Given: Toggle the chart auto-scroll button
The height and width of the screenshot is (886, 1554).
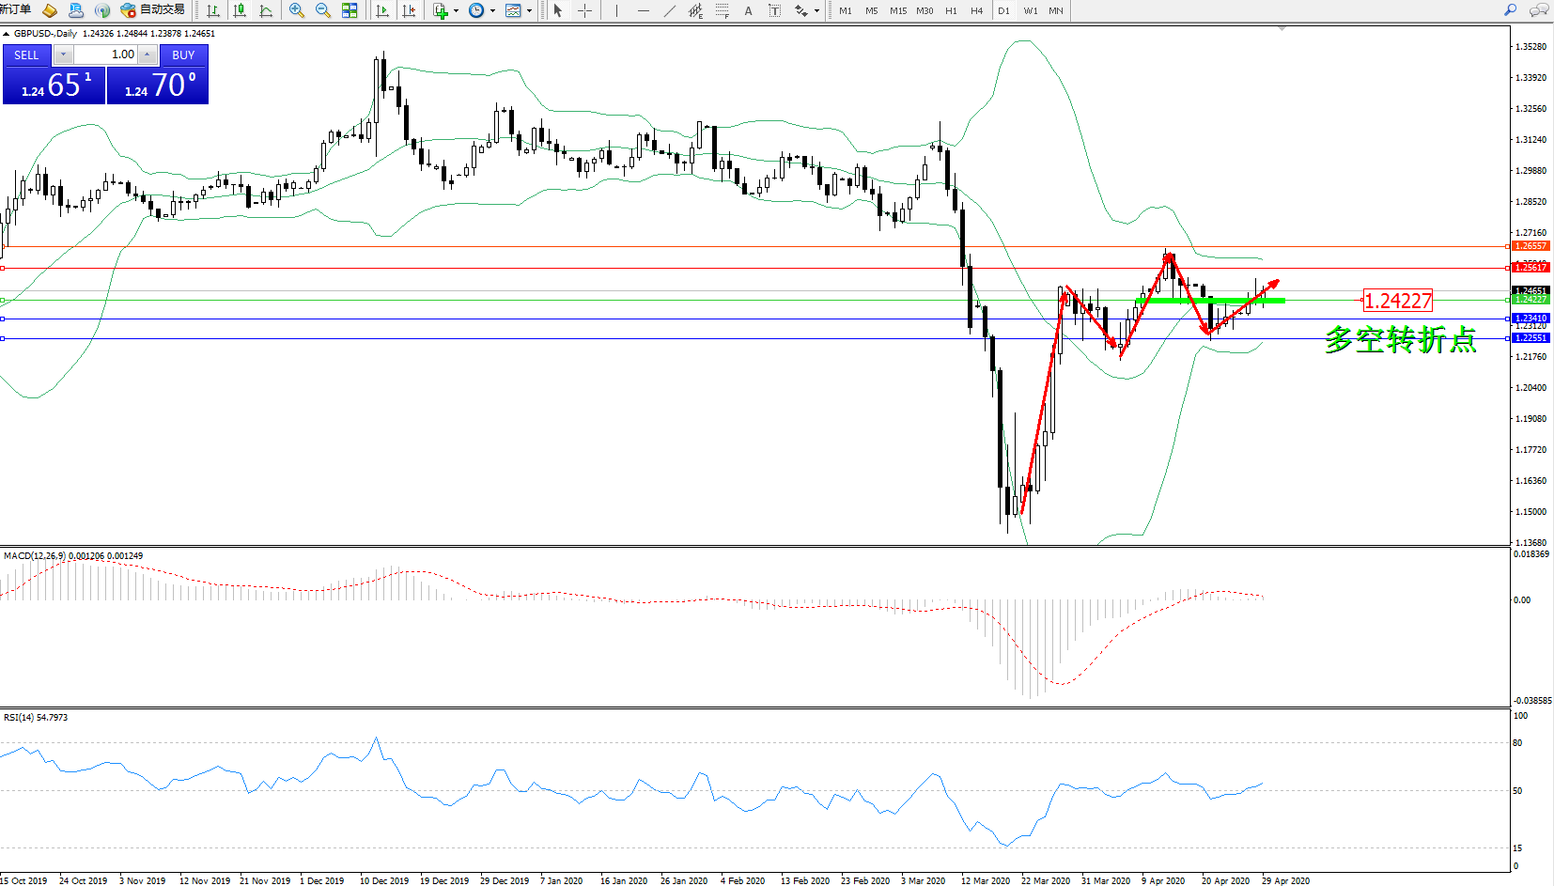Looking at the screenshot, I should click(x=382, y=10).
